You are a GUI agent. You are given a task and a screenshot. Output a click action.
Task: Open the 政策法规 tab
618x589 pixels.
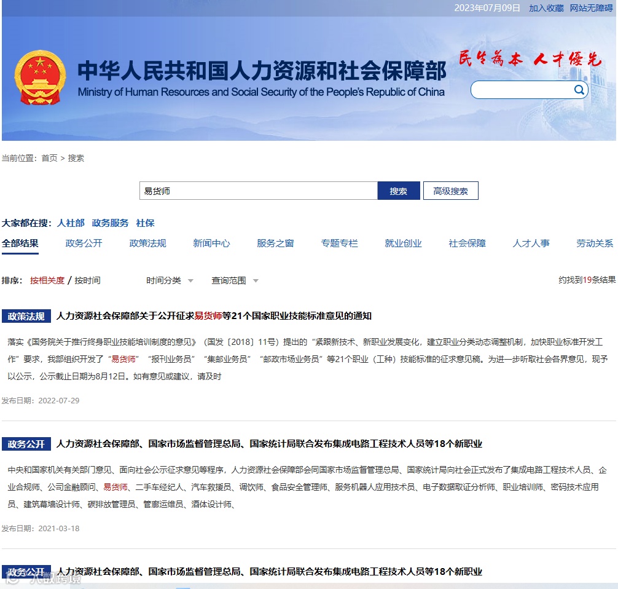coord(148,243)
